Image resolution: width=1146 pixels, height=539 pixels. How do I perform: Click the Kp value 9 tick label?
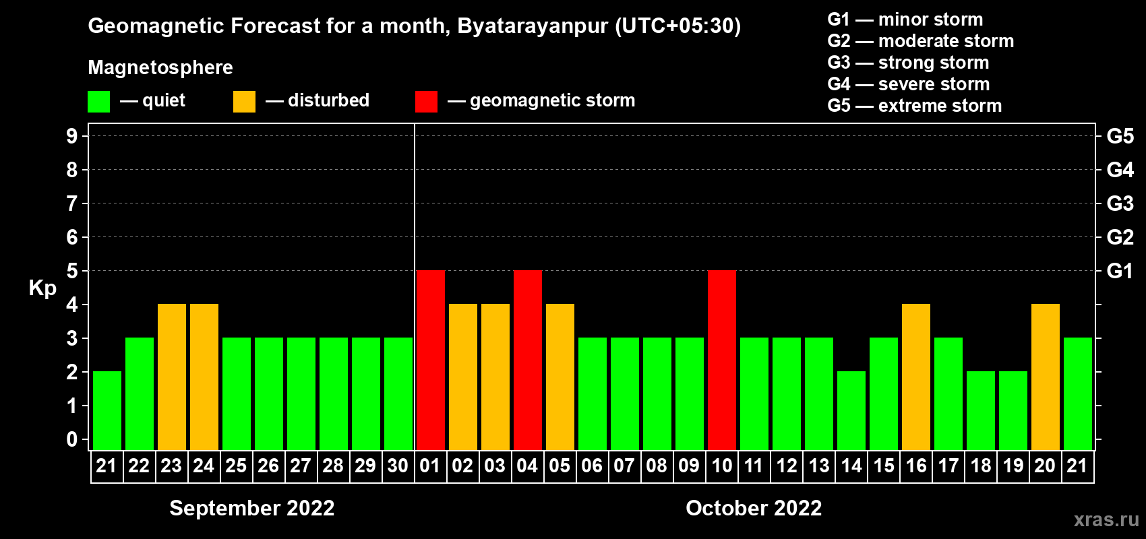(x=72, y=136)
